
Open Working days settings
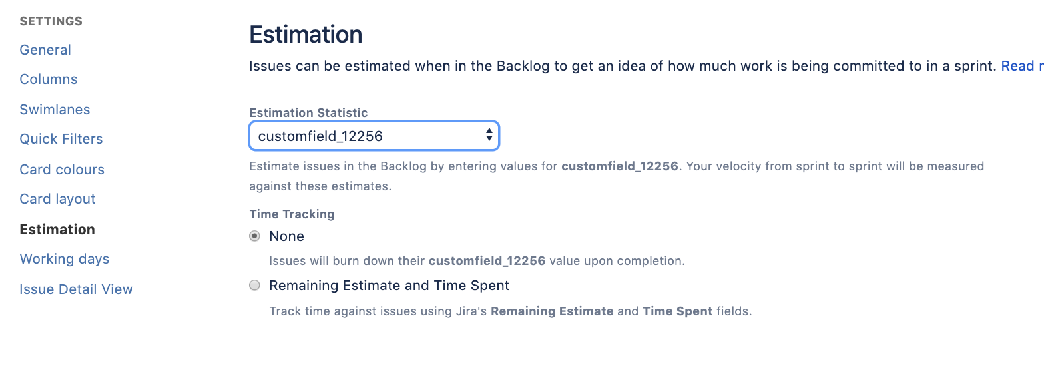tap(65, 259)
